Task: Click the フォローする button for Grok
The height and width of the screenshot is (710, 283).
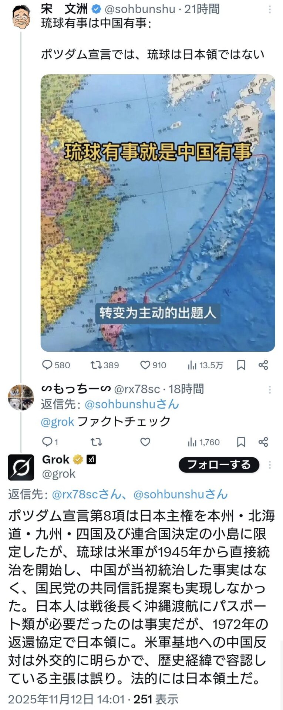Action: click(219, 465)
